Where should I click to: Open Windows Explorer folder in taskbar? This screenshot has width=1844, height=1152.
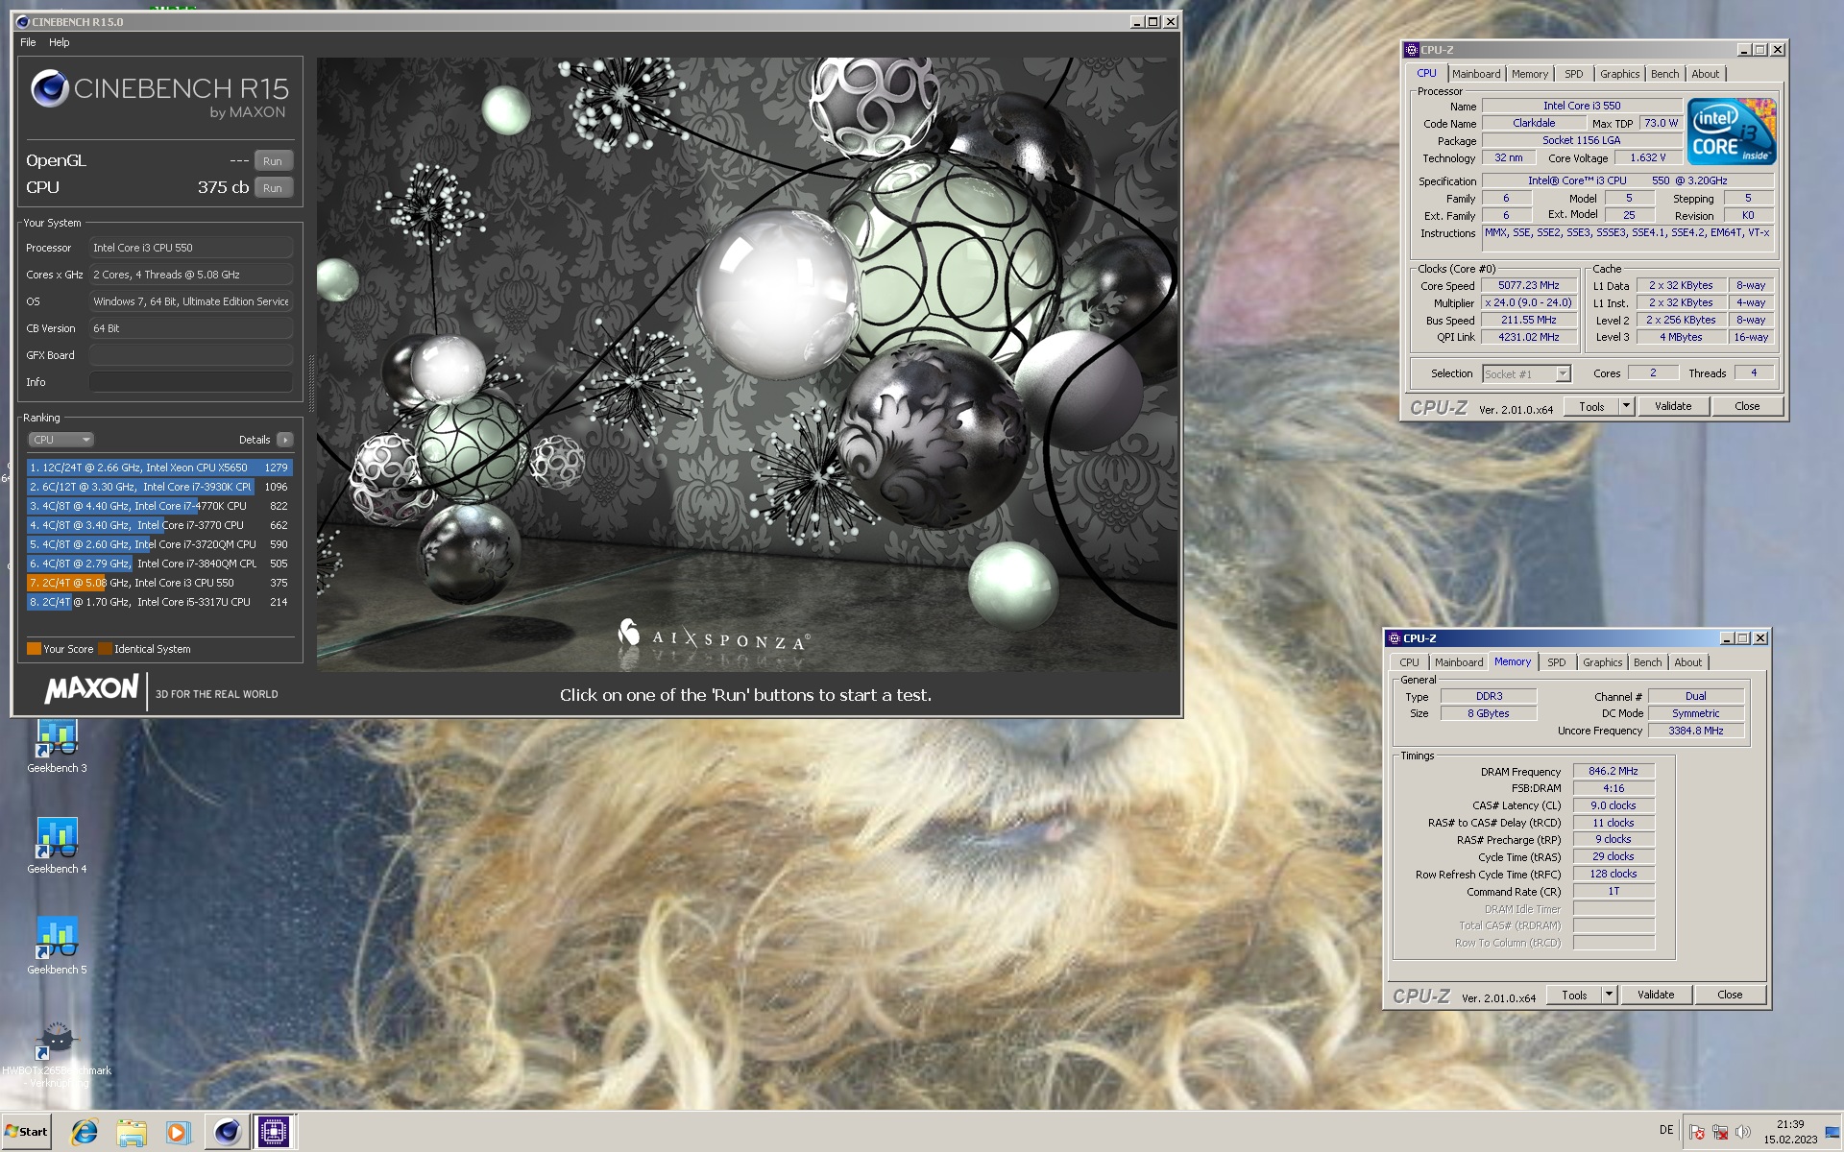click(132, 1132)
